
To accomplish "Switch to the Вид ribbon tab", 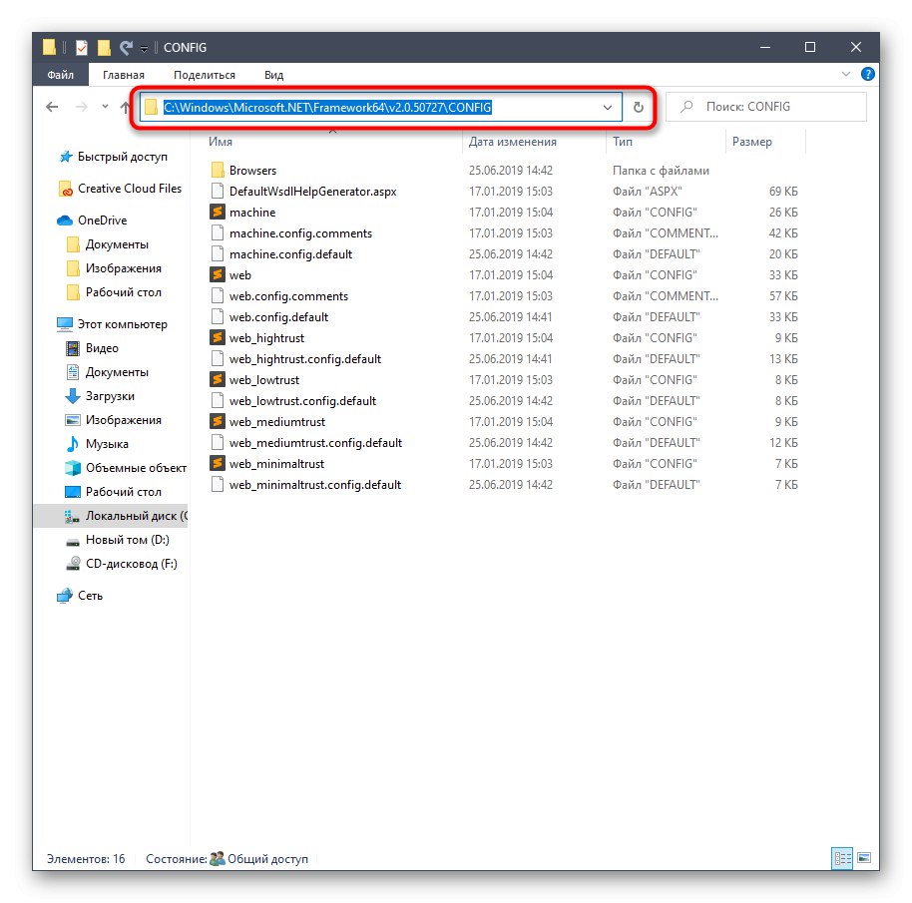I will [x=273, y=75].
